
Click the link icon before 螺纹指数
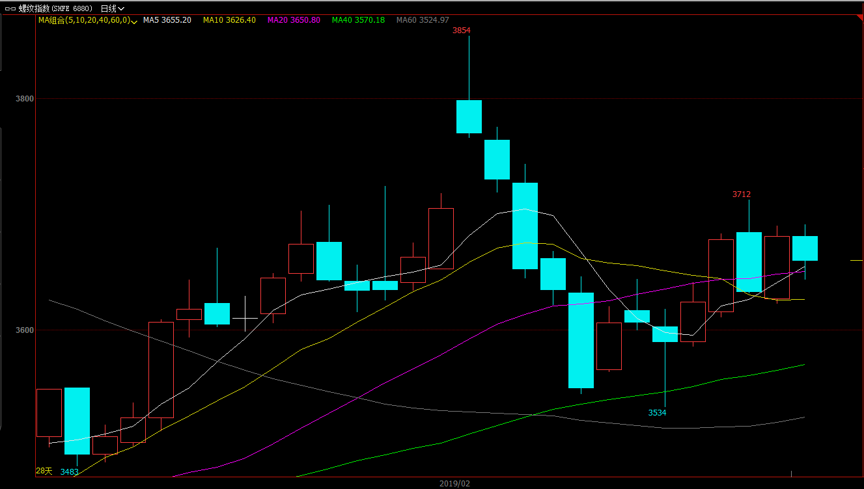click(x=10, y=9)
